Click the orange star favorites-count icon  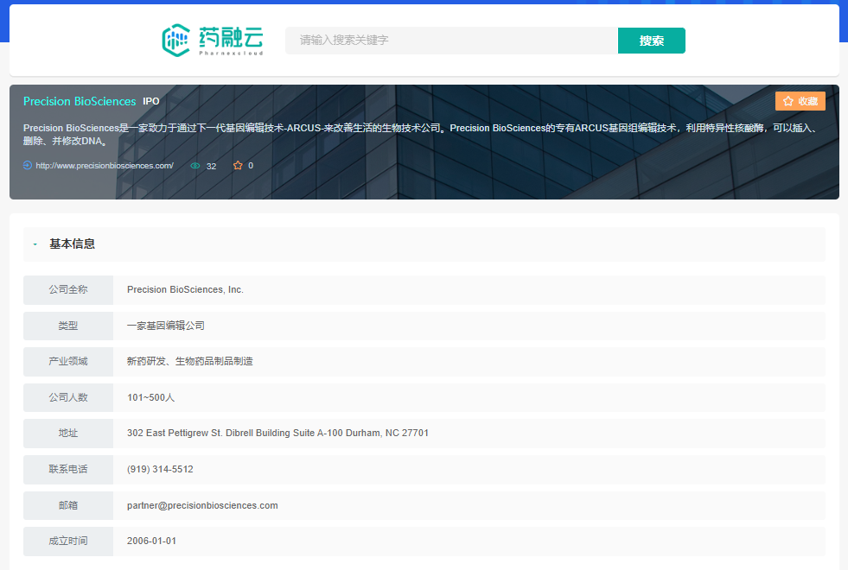[238, 166]
